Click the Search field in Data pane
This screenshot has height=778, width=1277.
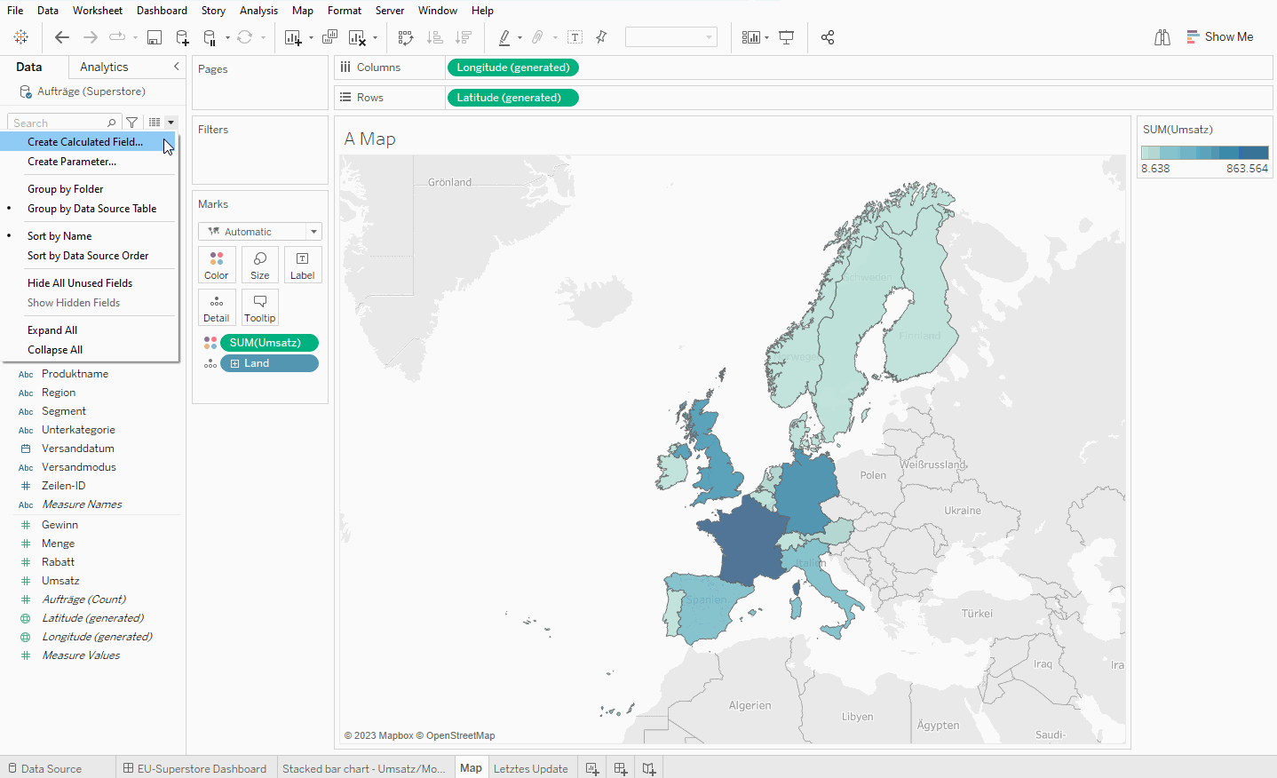pyautogui.click(x=64, y=123)
